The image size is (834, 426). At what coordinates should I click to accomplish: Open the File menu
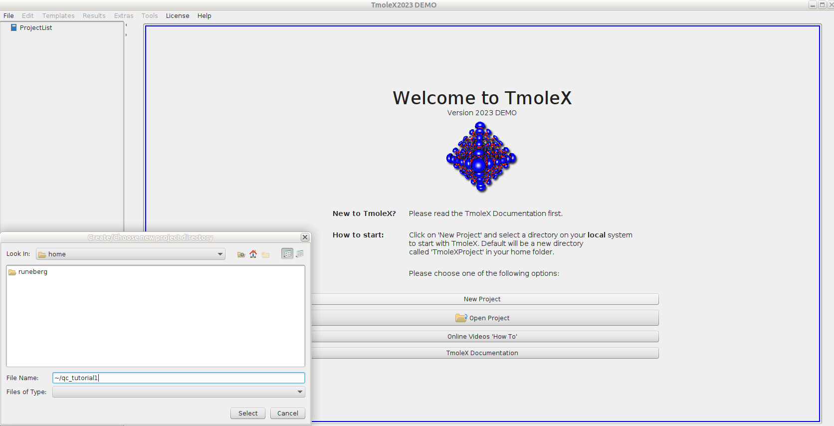click(x=8, y=16)
